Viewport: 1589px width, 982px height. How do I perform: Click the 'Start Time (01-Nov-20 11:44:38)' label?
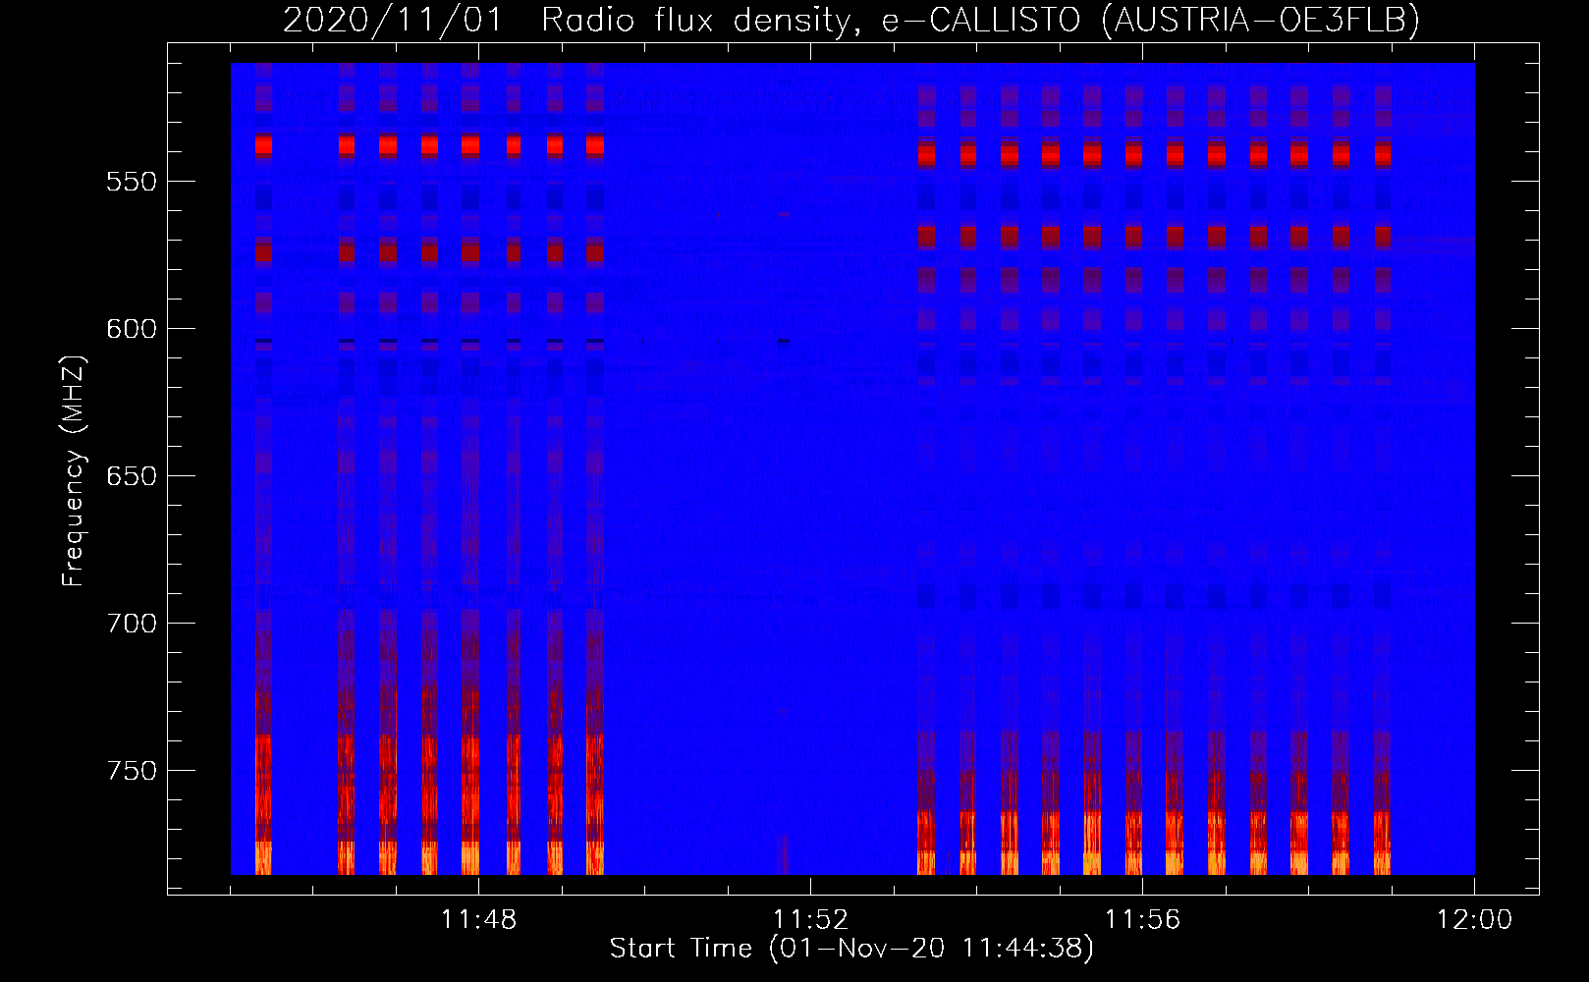pos(851,949)
